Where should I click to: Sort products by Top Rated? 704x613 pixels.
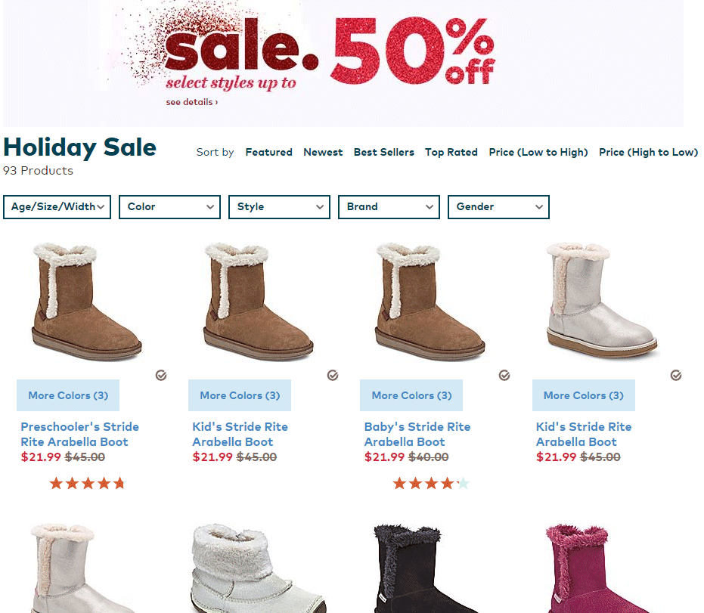point(451,152)
